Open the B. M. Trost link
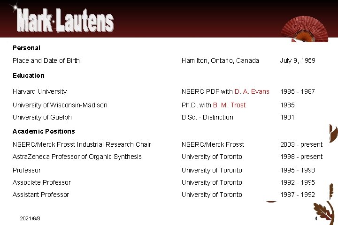The height and width of the screenshot is (225, 338). click(229, 105)
